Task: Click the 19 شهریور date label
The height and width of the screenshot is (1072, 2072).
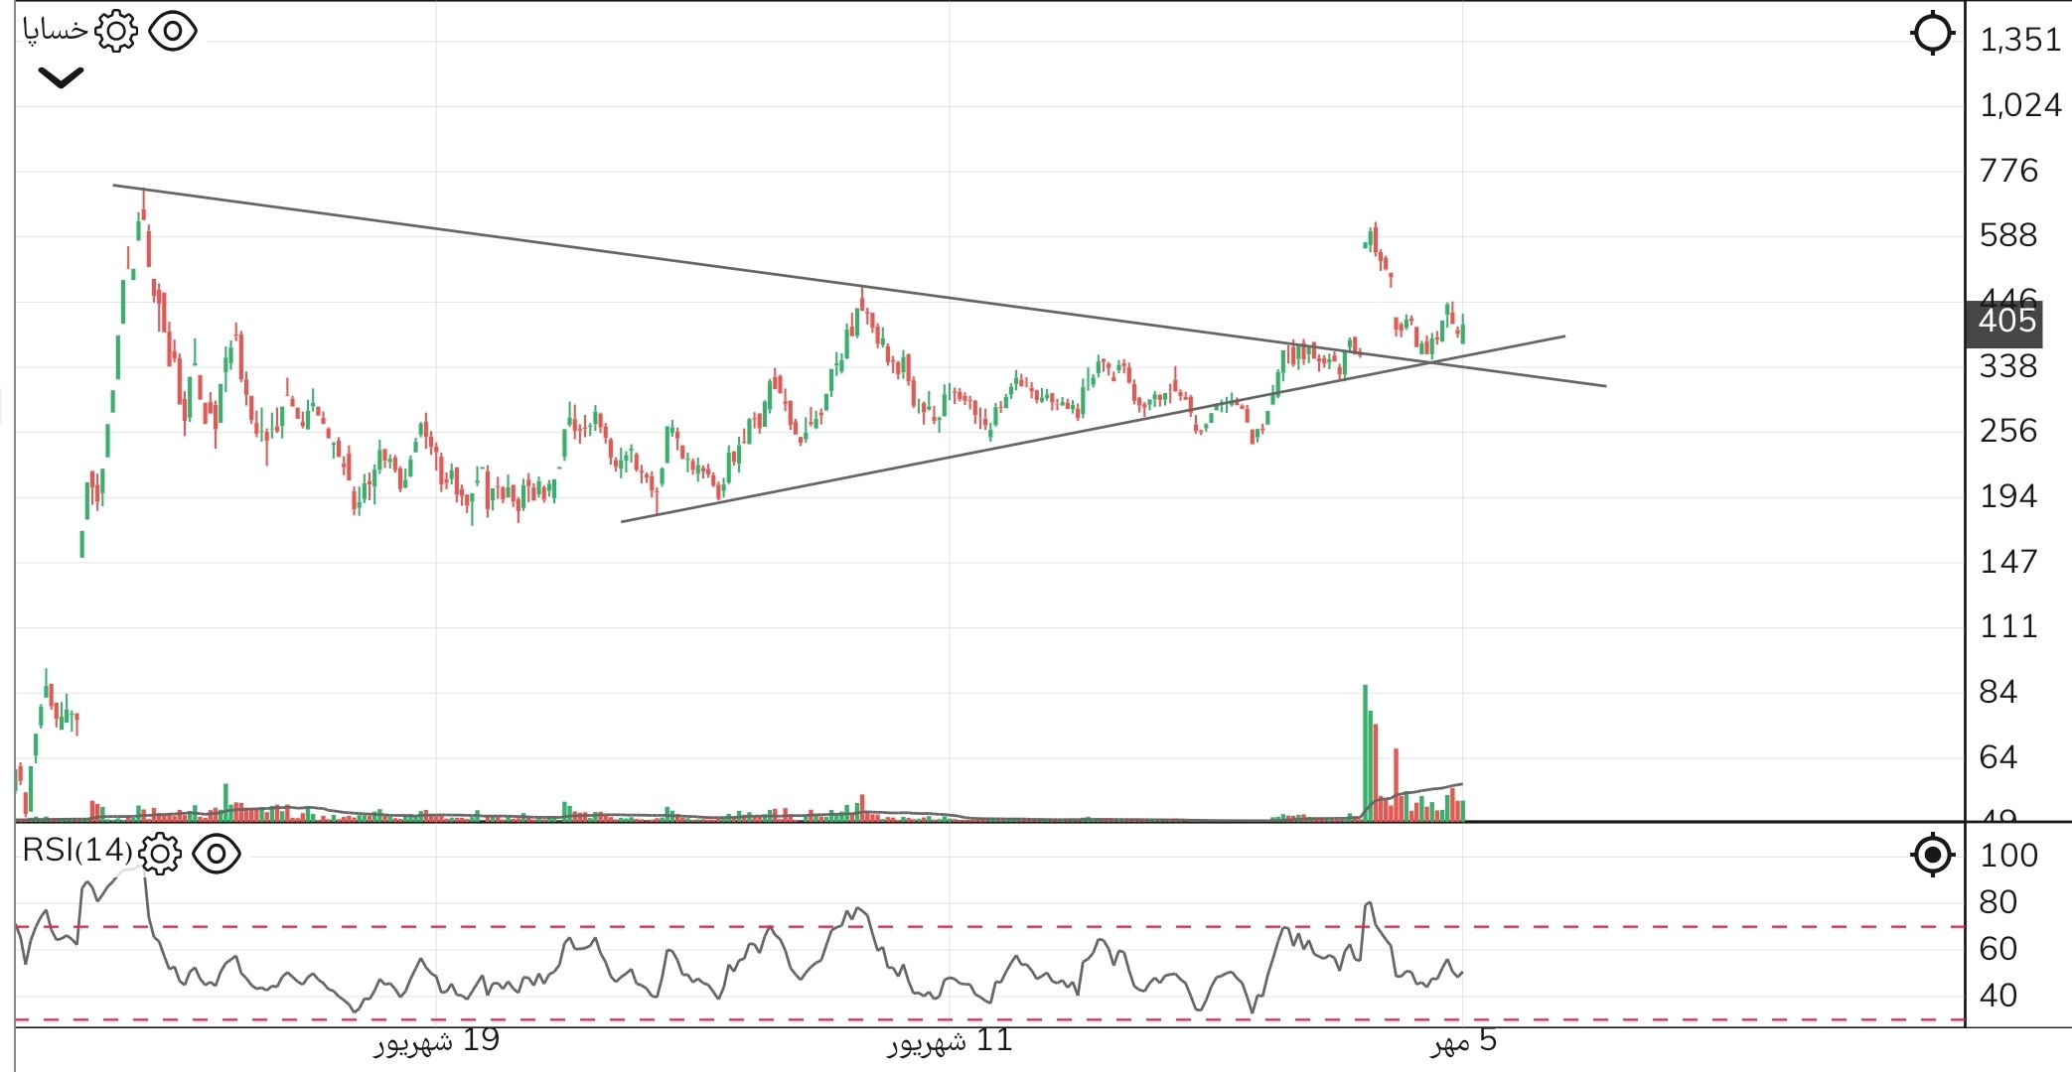Action: click(437, 1041)
